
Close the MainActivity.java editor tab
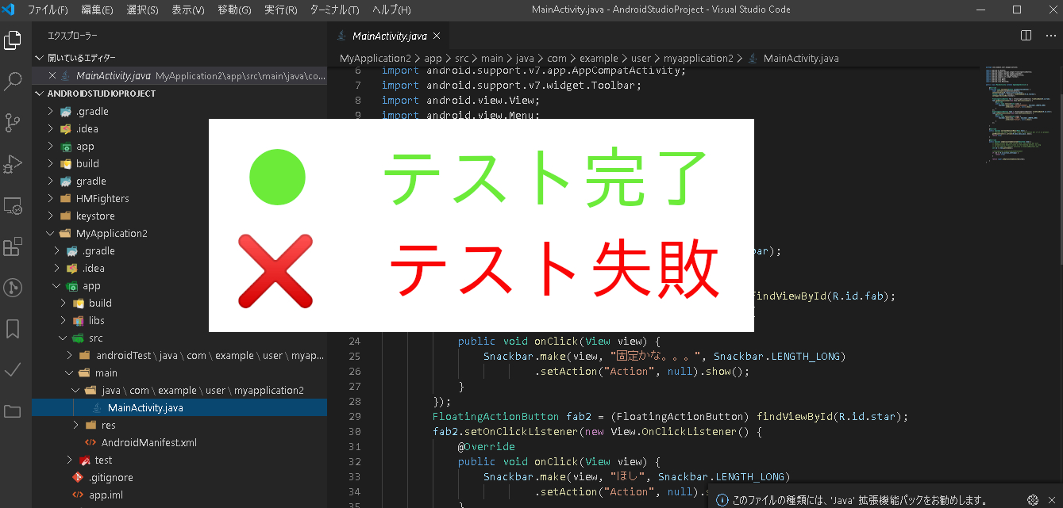437,36
